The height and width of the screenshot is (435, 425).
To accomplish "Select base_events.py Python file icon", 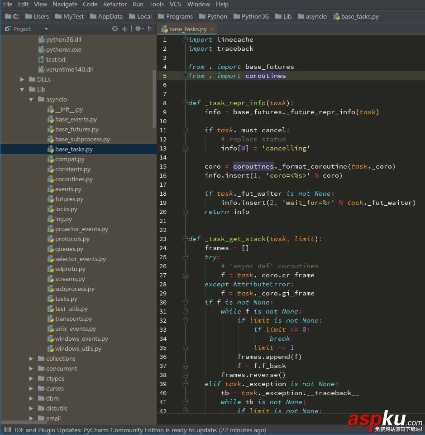I will (50, 119).
